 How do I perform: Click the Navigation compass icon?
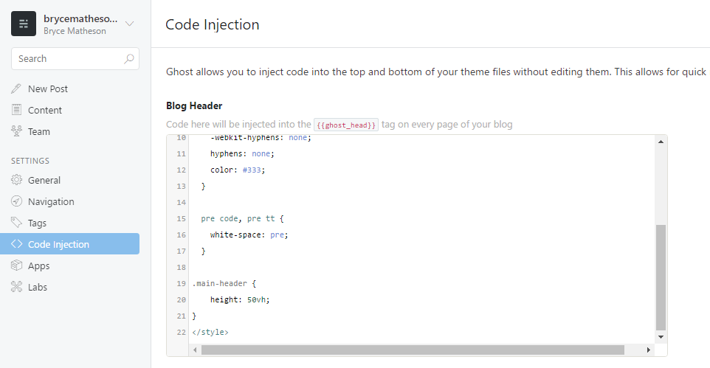pos(17,201)
